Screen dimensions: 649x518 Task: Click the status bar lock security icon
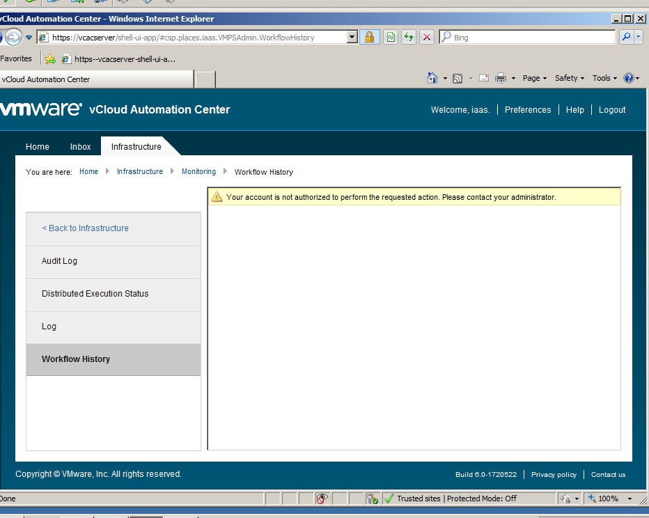tap(566, 499)
